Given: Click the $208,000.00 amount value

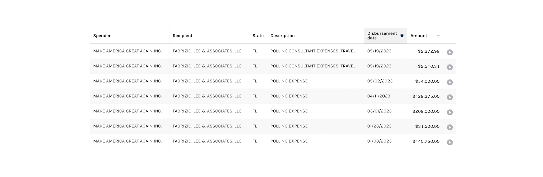Looking at the screenshot, I should coord(426,111).
